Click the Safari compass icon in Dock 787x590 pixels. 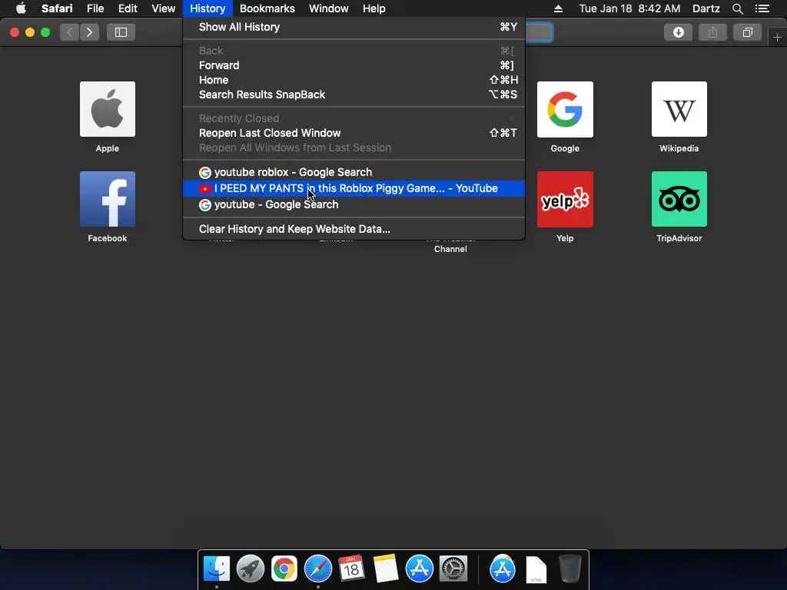(x=317, y=568)
